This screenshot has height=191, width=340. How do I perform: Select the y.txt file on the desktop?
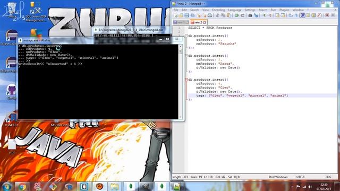[x=12, y=146]
